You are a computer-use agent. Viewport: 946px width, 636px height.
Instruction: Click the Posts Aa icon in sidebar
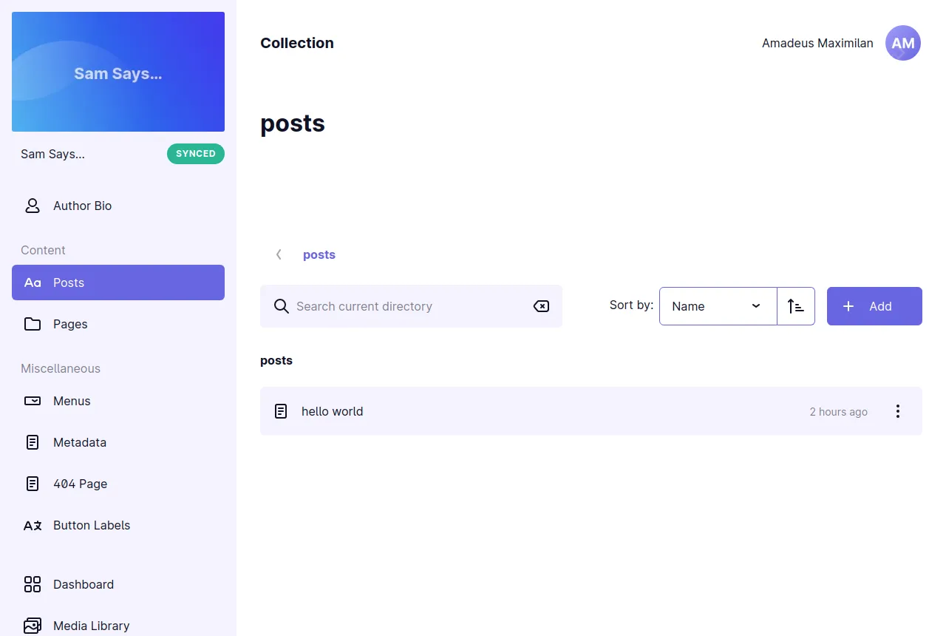click(32, 282)
